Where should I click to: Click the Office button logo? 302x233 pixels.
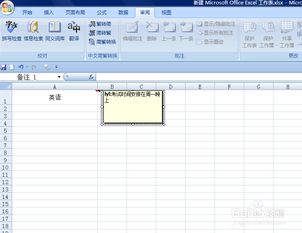[x=7, y=8]
